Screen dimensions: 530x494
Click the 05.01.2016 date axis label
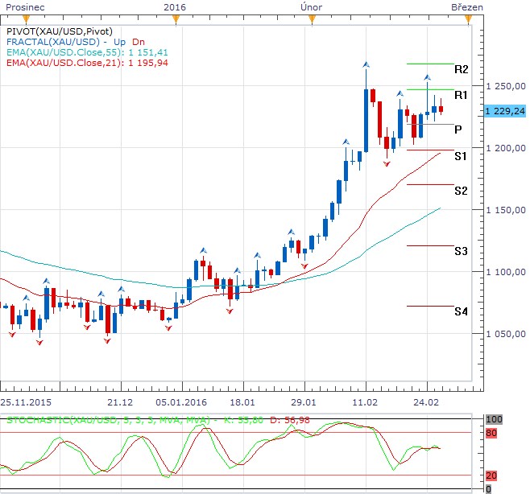point(181,402)
